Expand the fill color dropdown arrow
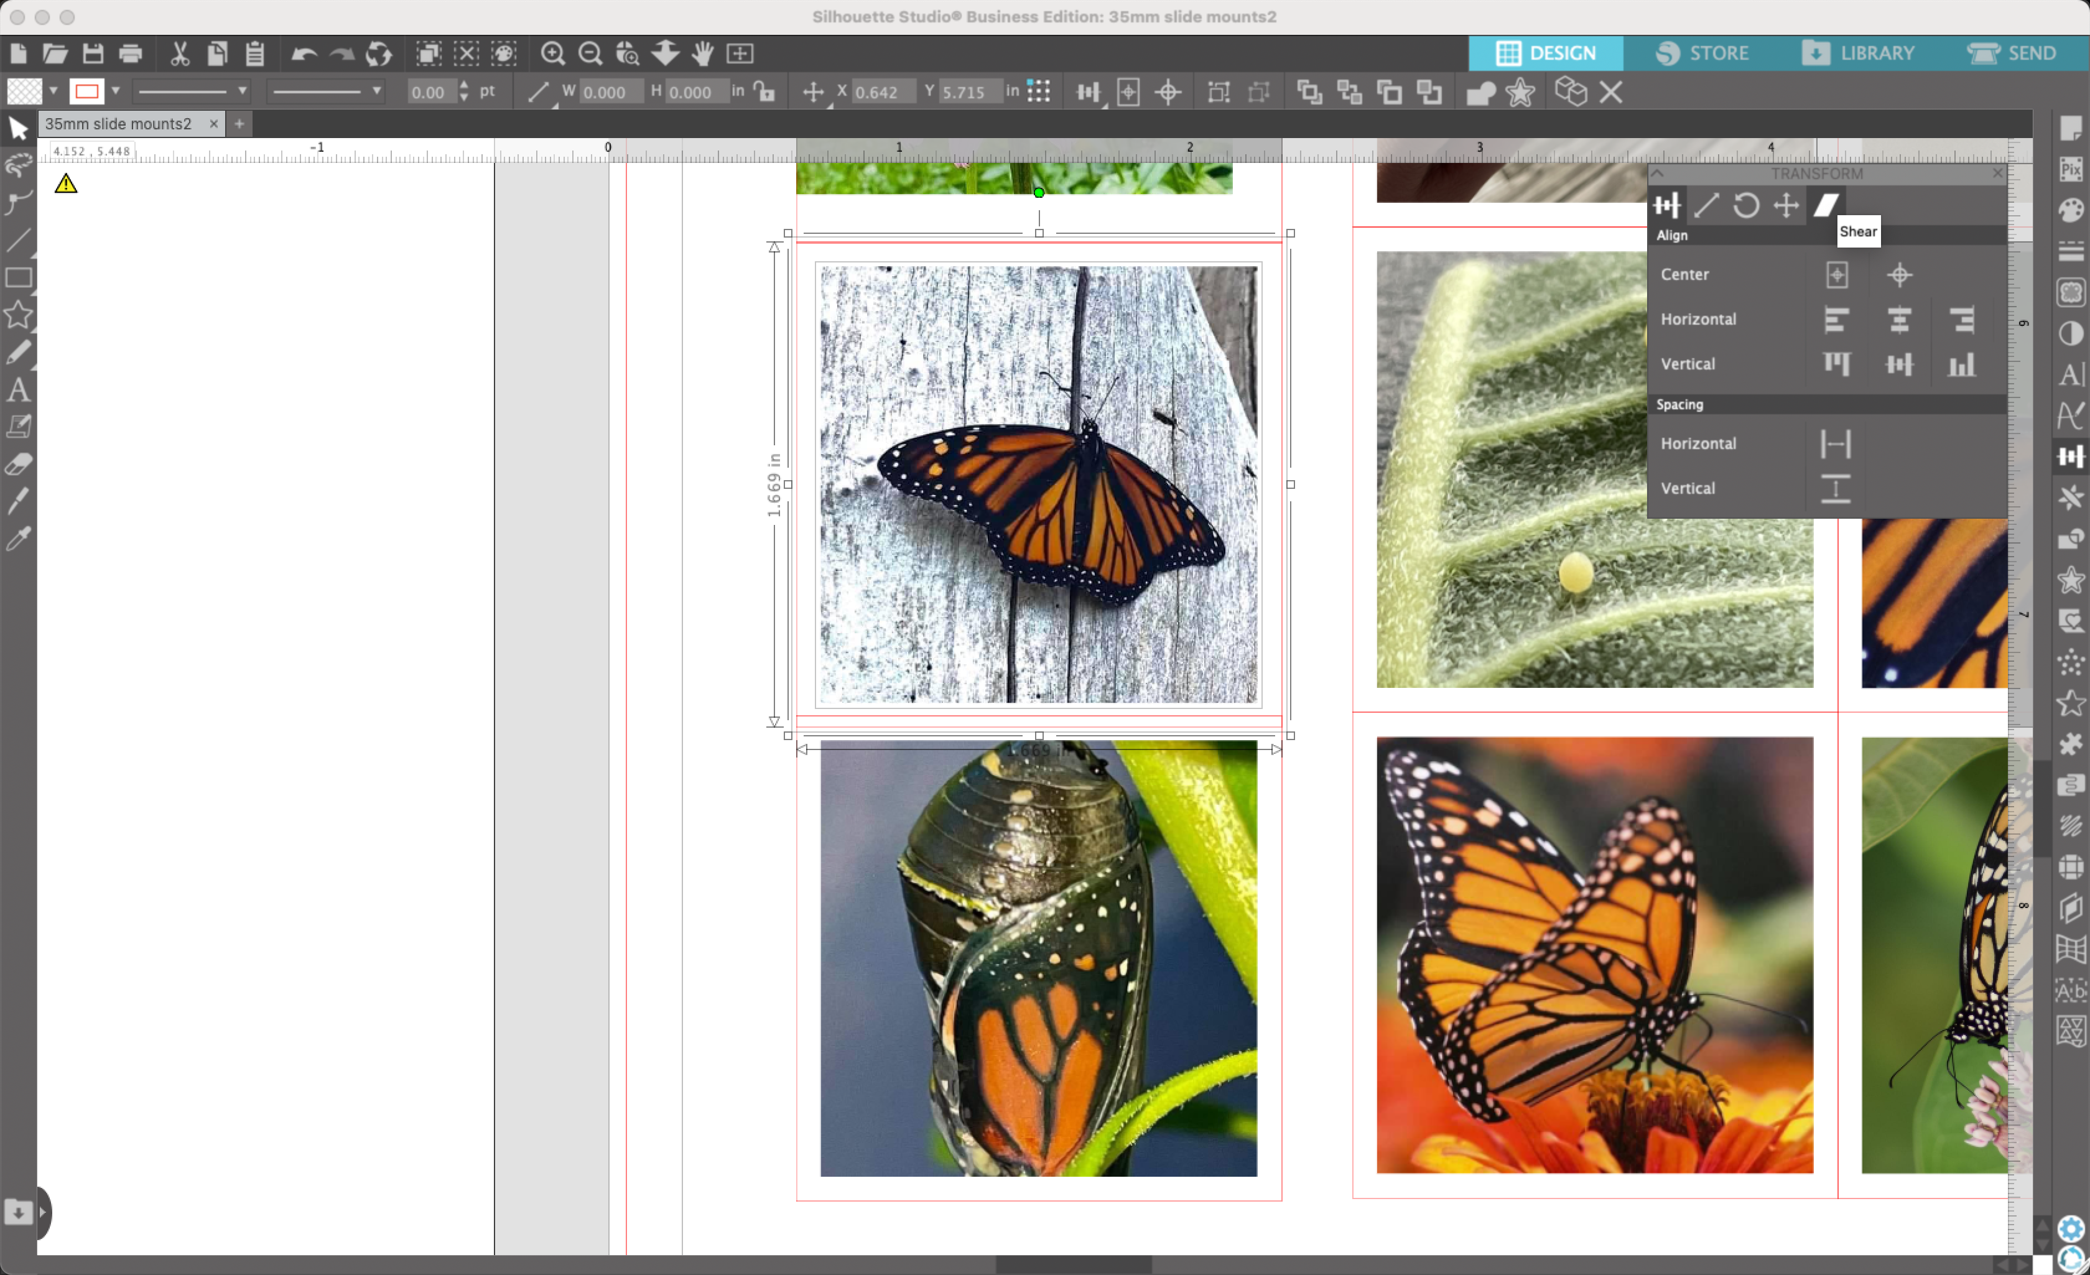Viewport: 2090px width, 1275px height. click(53, 91)
